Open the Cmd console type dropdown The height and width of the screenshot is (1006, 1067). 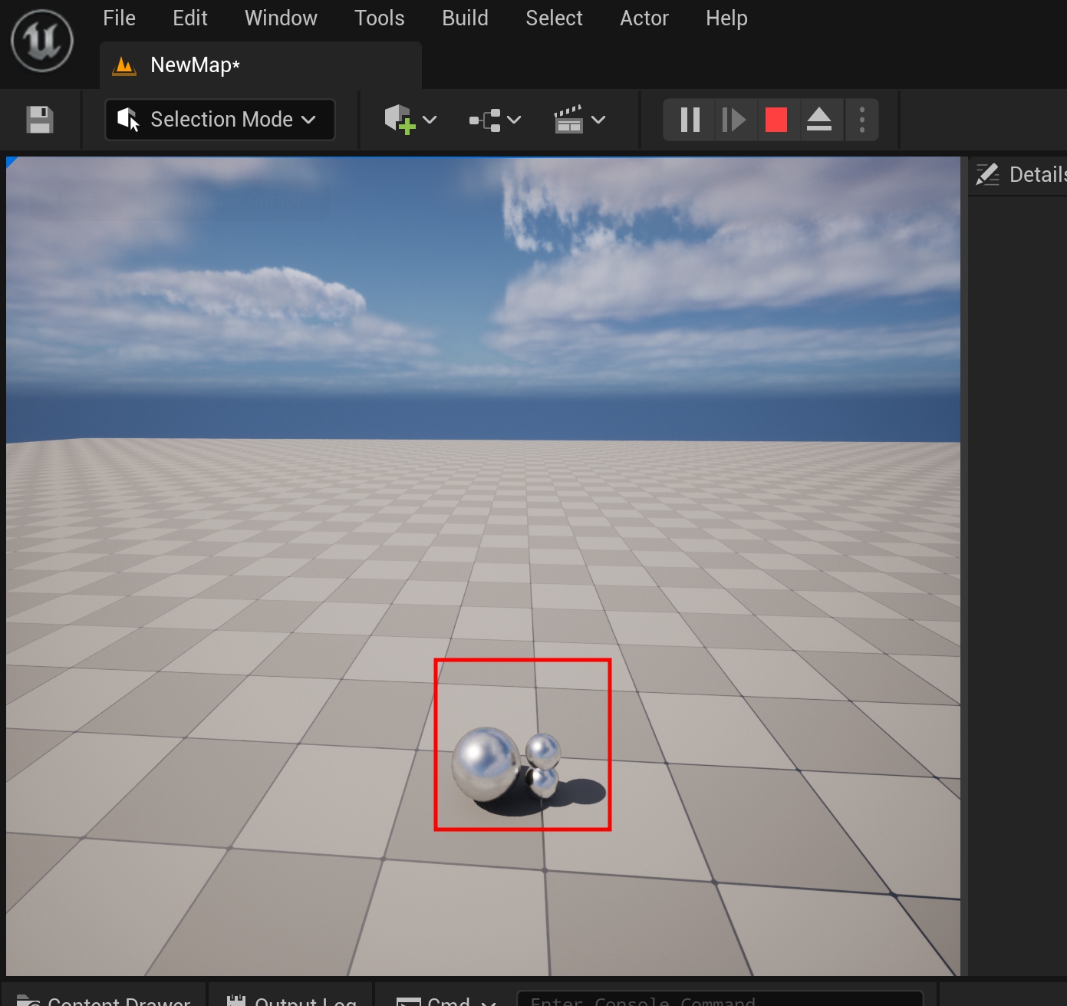(x=446, y=999)
